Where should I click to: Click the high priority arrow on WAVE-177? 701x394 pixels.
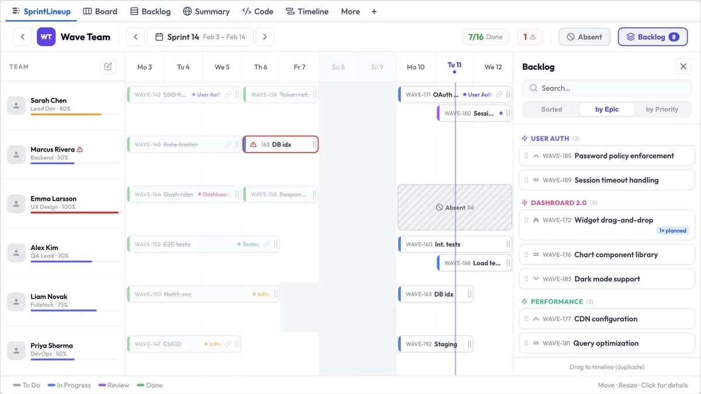(536, 319)
